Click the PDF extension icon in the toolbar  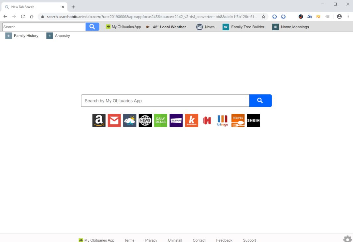click(318, 16)
